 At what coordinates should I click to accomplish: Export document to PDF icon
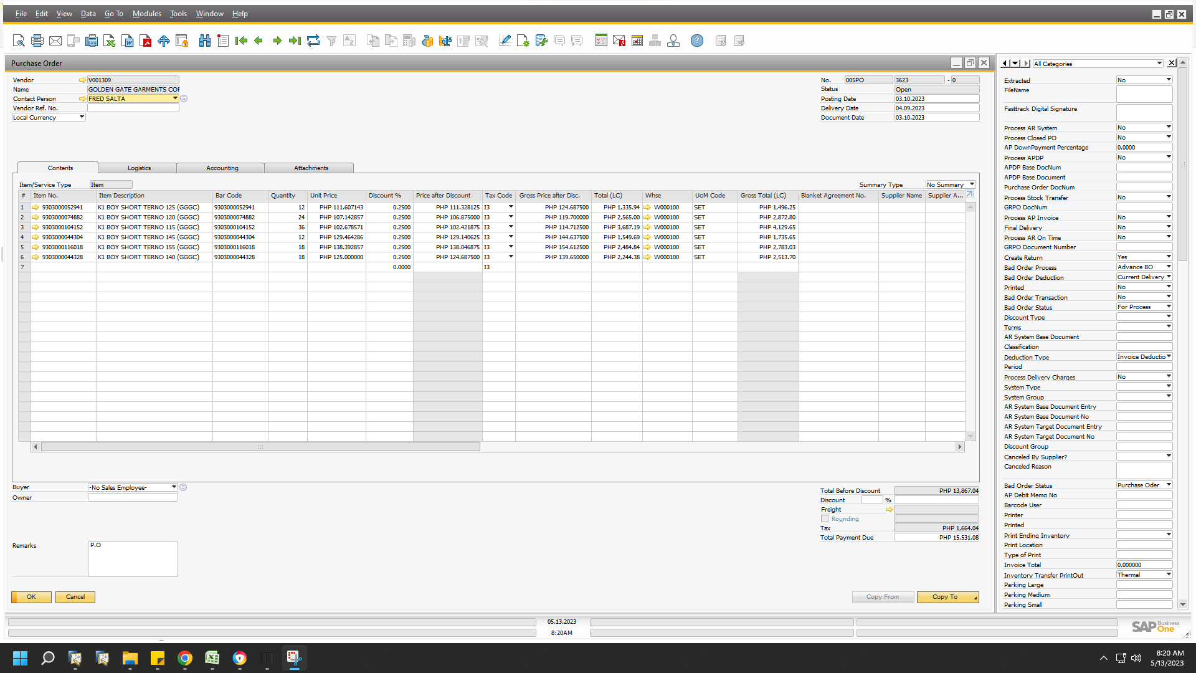146,41
